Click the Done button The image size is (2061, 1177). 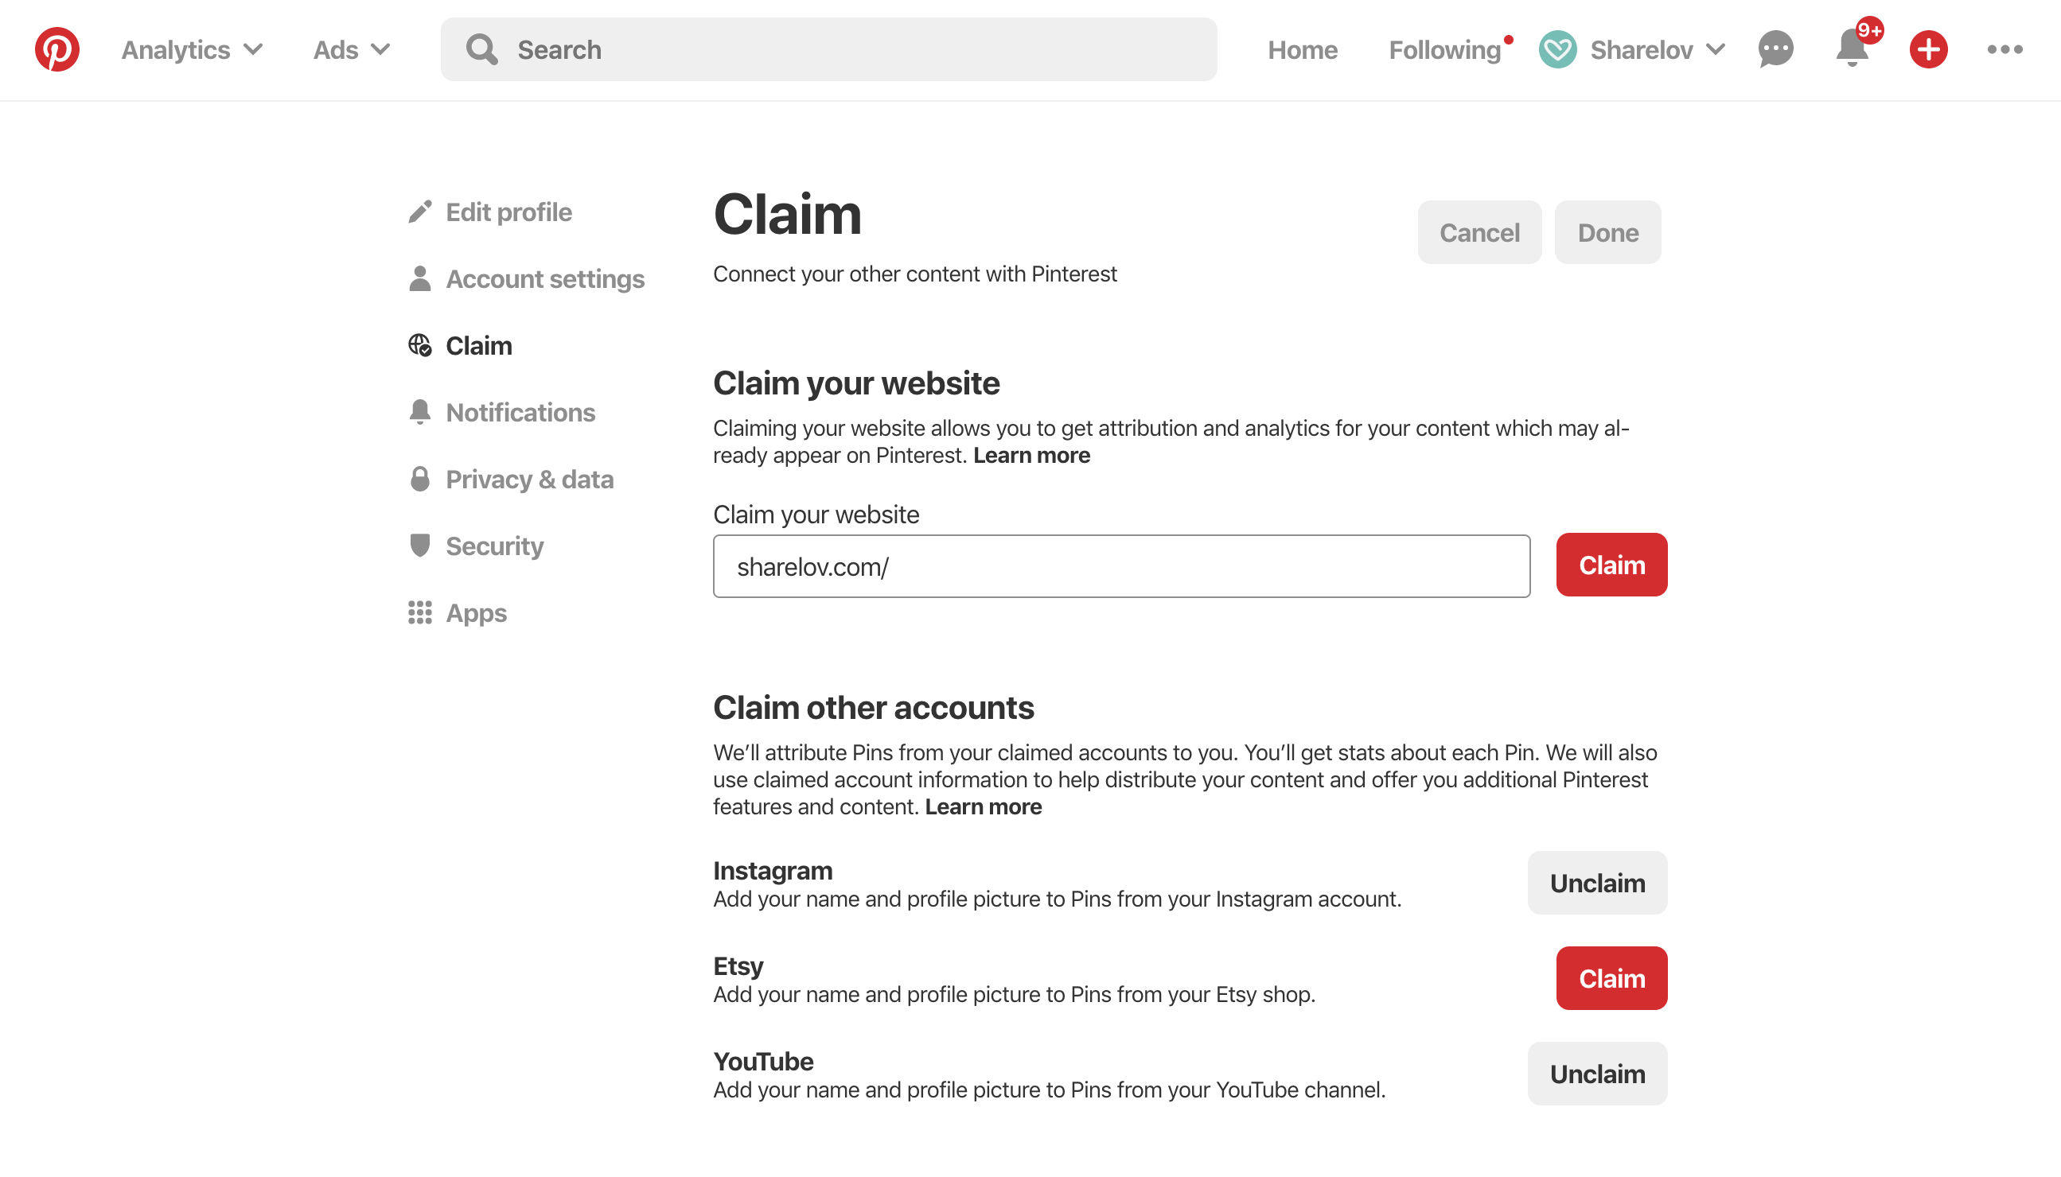(1607, 233)
